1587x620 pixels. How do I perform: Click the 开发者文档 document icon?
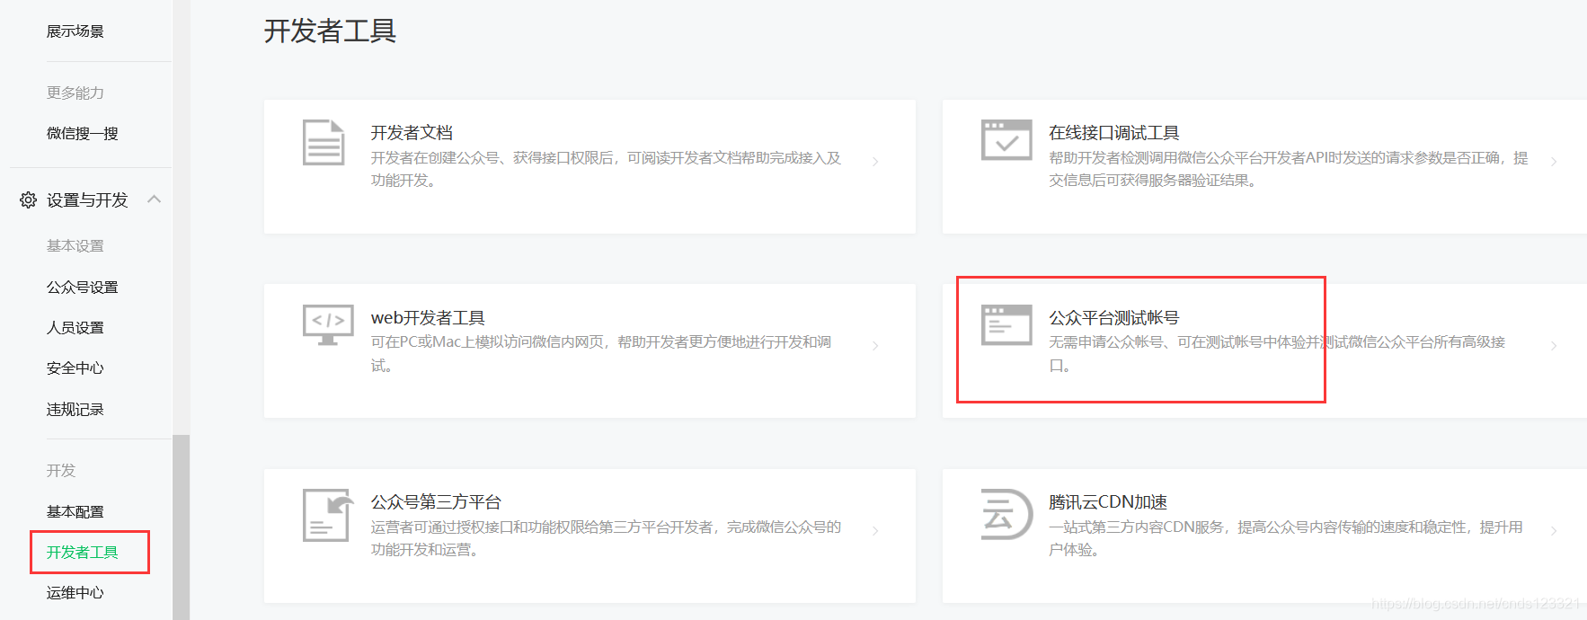324,142
